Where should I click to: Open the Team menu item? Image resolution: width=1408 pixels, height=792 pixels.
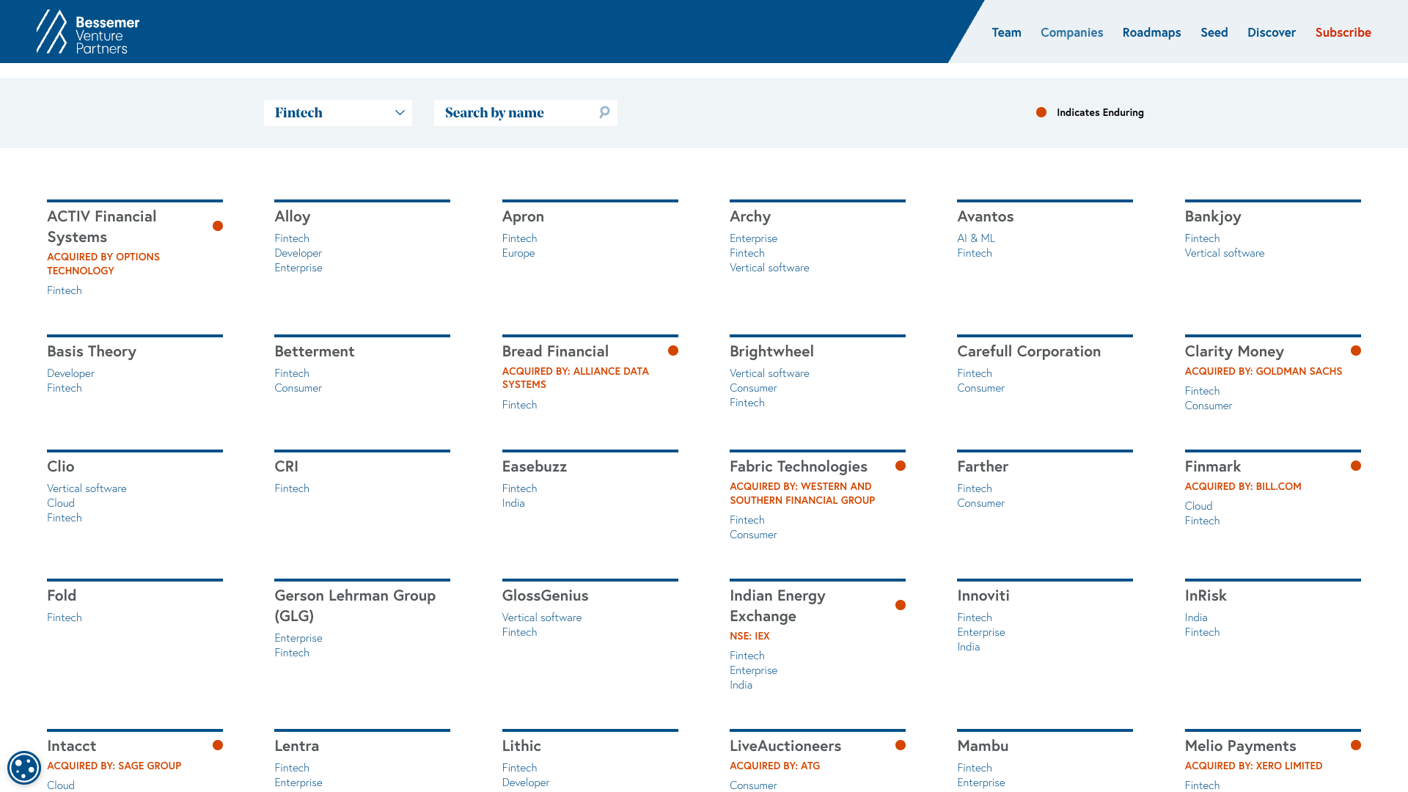pos(1006,32)
